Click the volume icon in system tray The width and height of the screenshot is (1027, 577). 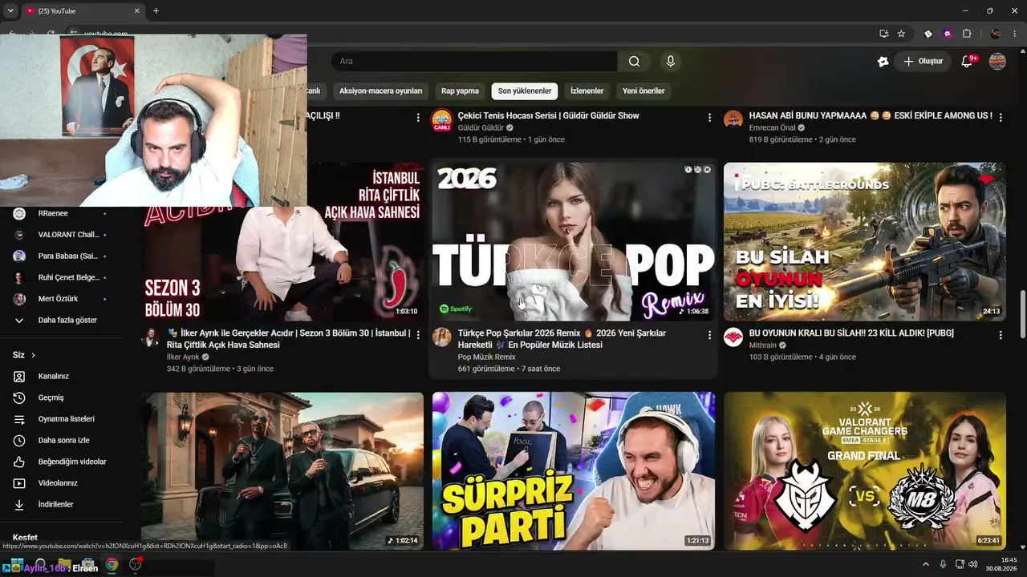click(973, 565)
